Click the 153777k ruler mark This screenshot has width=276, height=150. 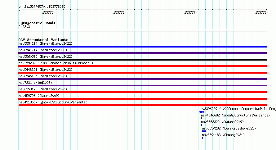[191, 12]
